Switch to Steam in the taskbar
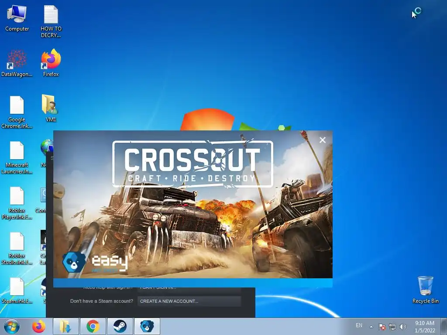Image resolution: width=447 pixels, height=335 pixels. point(120,326)
